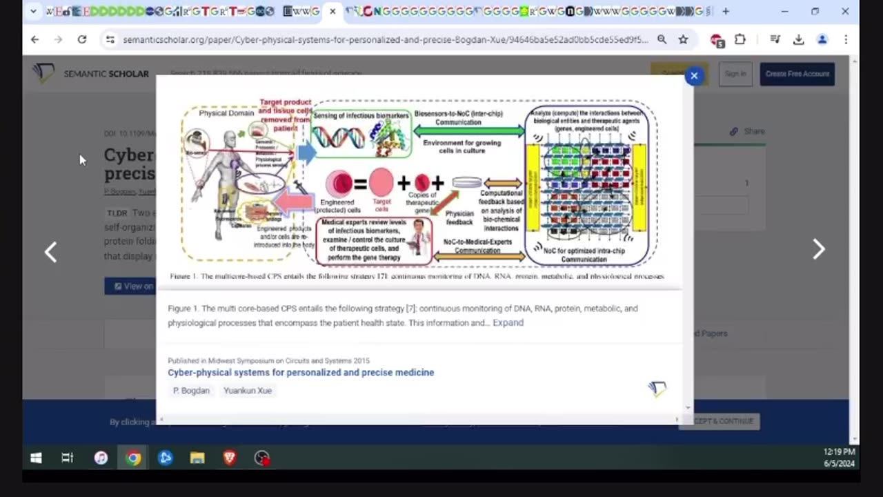Open Chrome downloads
The image size is (883, 497).
[799, 40]
